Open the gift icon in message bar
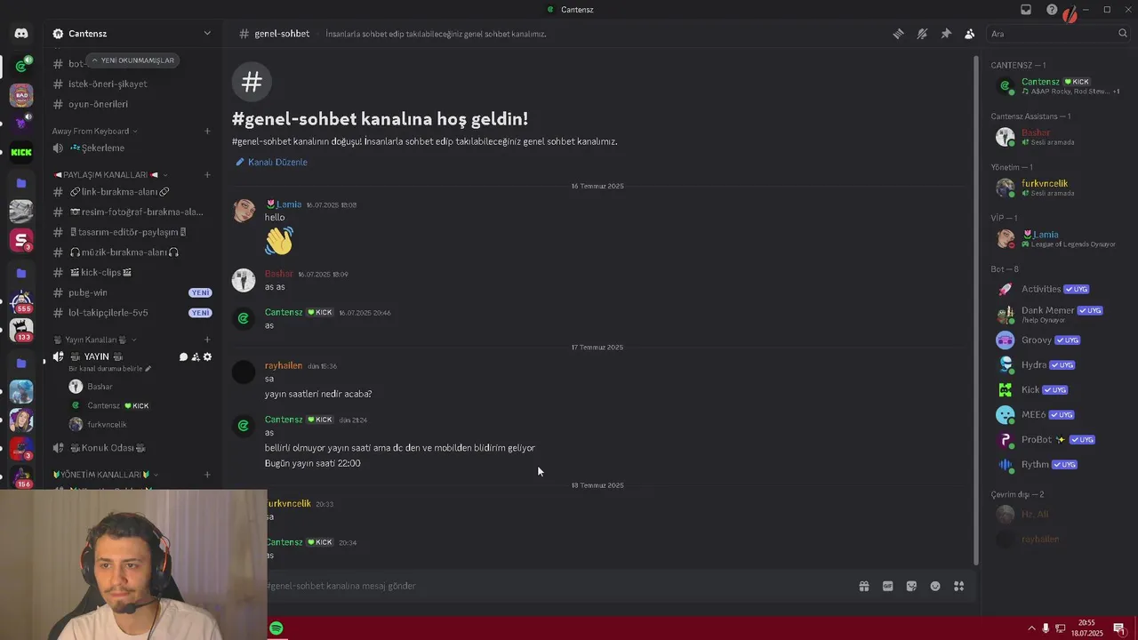 point(863,586)
